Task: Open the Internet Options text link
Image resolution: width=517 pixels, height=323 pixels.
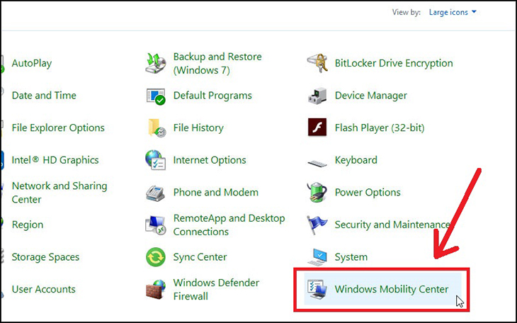Action: (x=210, y=160)
